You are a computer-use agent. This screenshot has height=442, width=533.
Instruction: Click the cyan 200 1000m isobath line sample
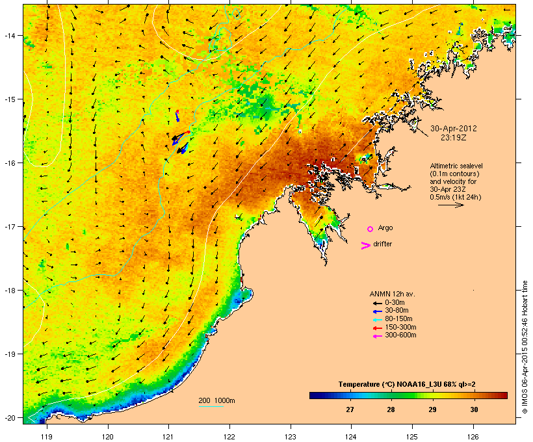[x=211, y=406]
